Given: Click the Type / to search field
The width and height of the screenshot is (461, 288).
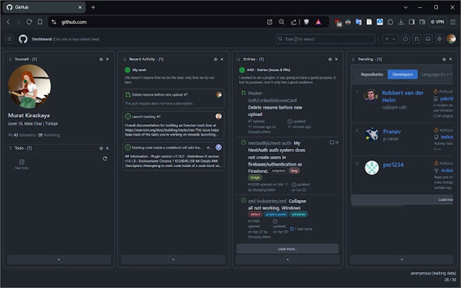Looking at the screenshot, I should click(x=325, y=39).
